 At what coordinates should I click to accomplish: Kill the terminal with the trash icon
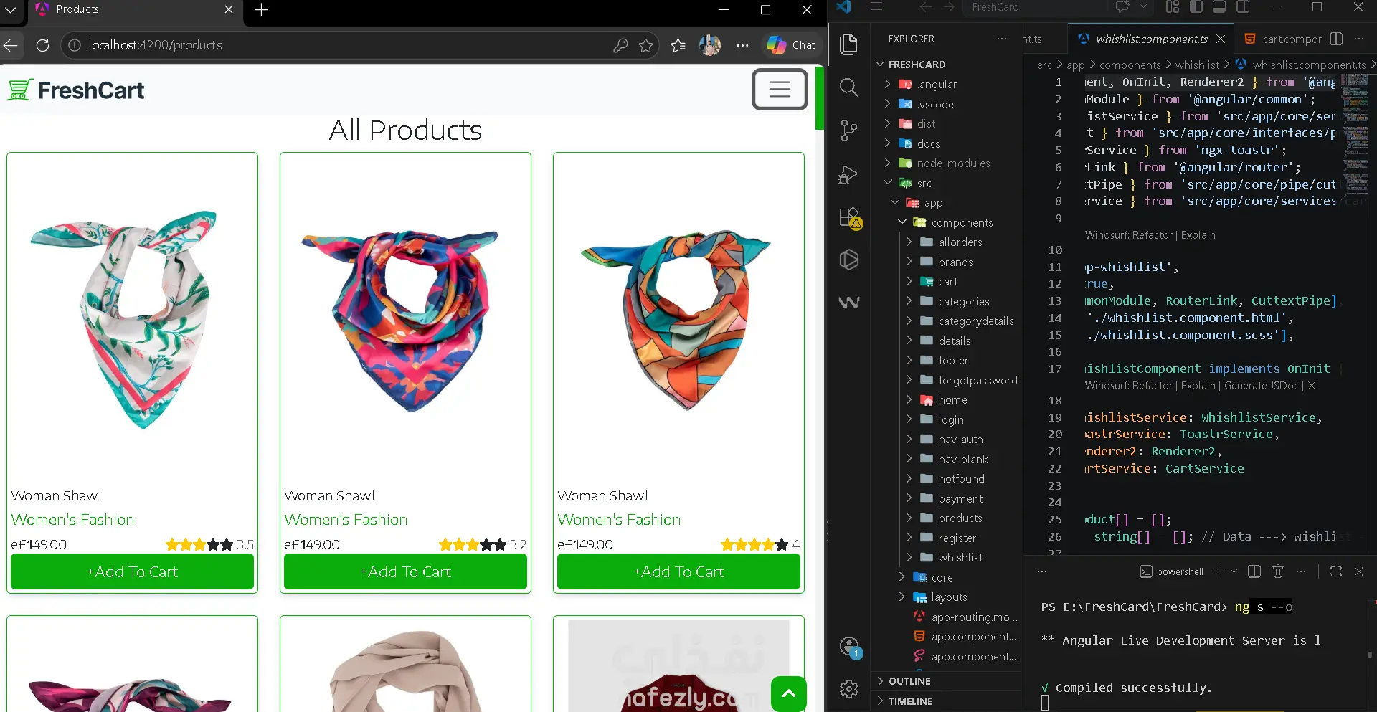pos(1278,571)
